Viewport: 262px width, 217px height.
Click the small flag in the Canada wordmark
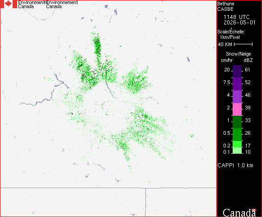(x=254, y=210)
